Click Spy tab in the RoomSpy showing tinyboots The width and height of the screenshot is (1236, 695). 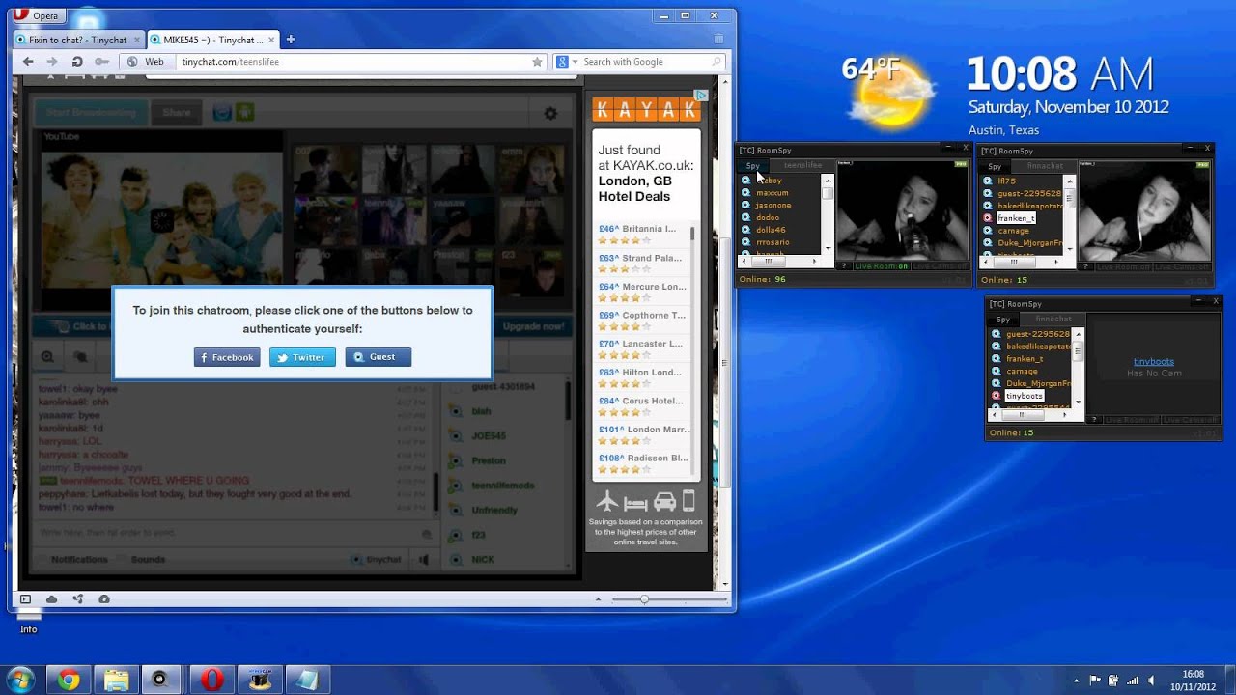pos(1003,320)
